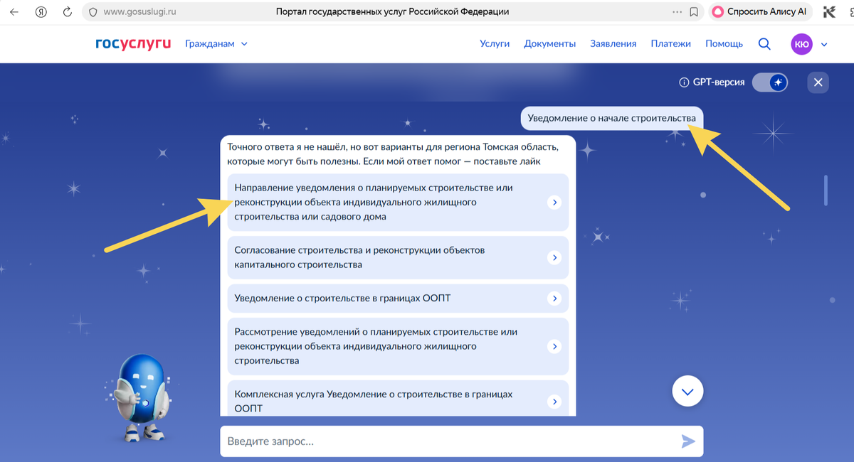Click the page refresh icon
Image resolution: width=854 pixels, height=462 pixels.
67,11
